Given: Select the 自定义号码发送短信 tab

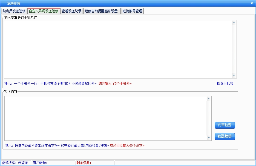Looking at the screenshot, I should 44,11.
